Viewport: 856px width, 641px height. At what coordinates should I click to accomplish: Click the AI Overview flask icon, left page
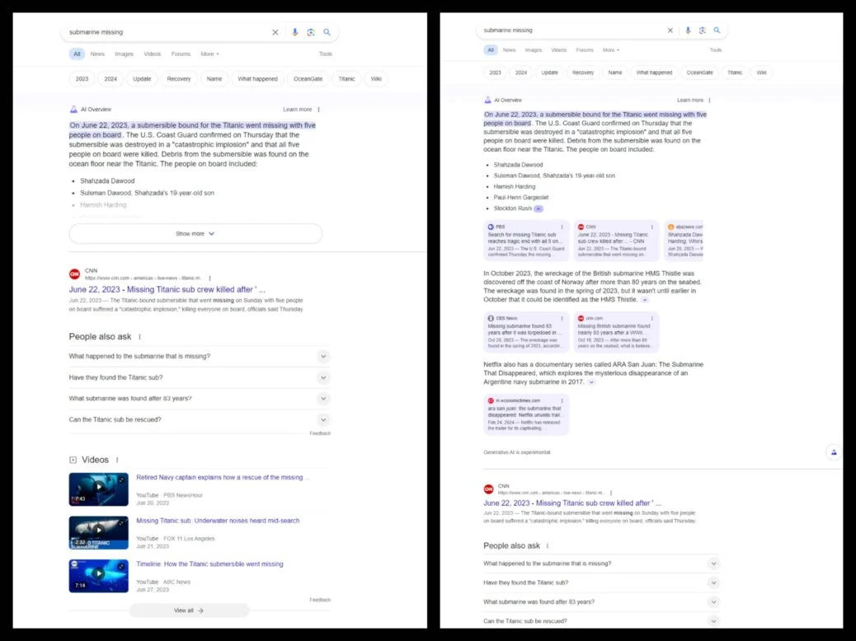[73, 109]
